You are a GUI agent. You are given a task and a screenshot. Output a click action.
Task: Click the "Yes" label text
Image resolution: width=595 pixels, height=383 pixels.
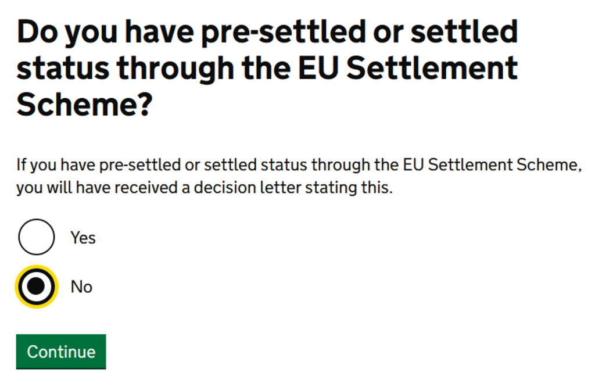(83, 238)
